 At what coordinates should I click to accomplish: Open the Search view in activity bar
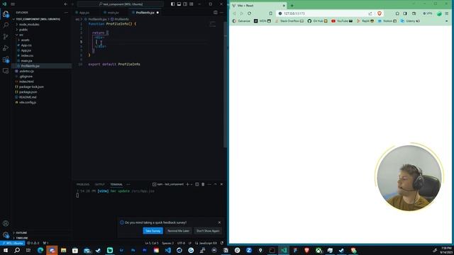6,25
